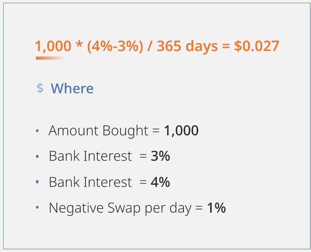Click the bullet dot before Bank Interest 4%
The width and height of the screenshot is (311, 252).
tap(37, 182)
